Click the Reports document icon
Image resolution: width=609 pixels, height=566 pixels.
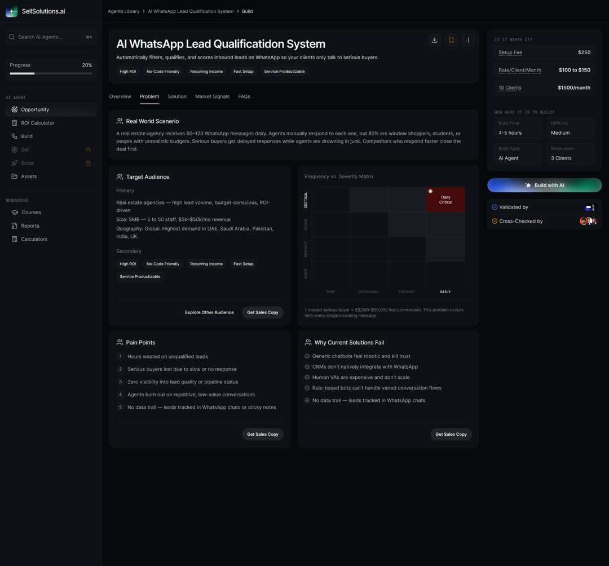point(14,225)
